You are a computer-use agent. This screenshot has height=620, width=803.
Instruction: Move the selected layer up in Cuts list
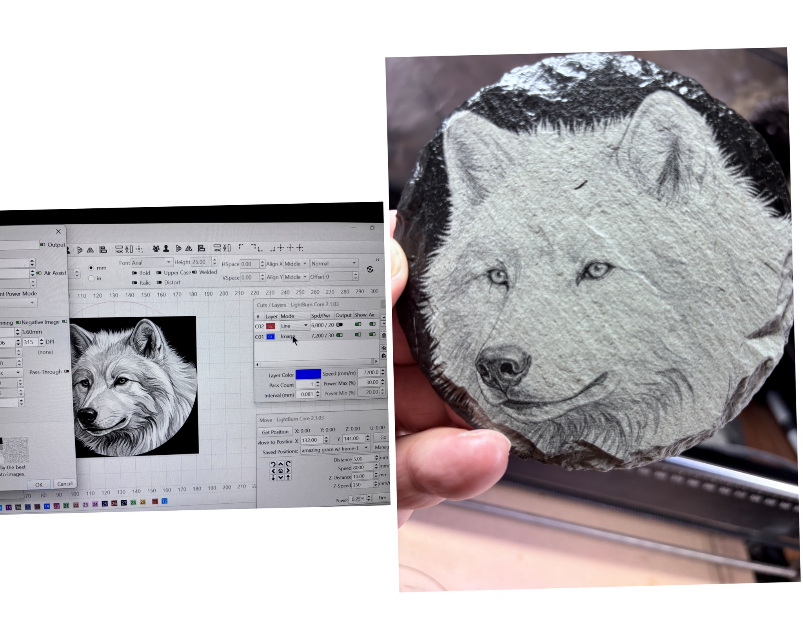[x=384, y=317]
